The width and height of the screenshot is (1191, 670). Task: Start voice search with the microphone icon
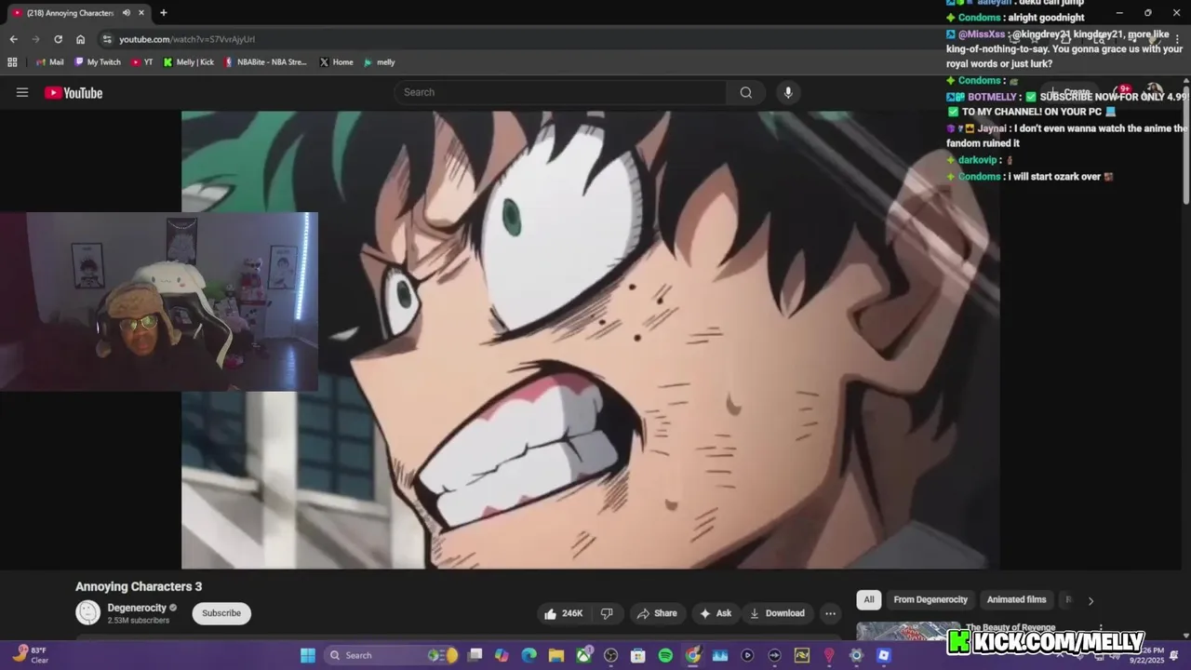tap(788, 92)
